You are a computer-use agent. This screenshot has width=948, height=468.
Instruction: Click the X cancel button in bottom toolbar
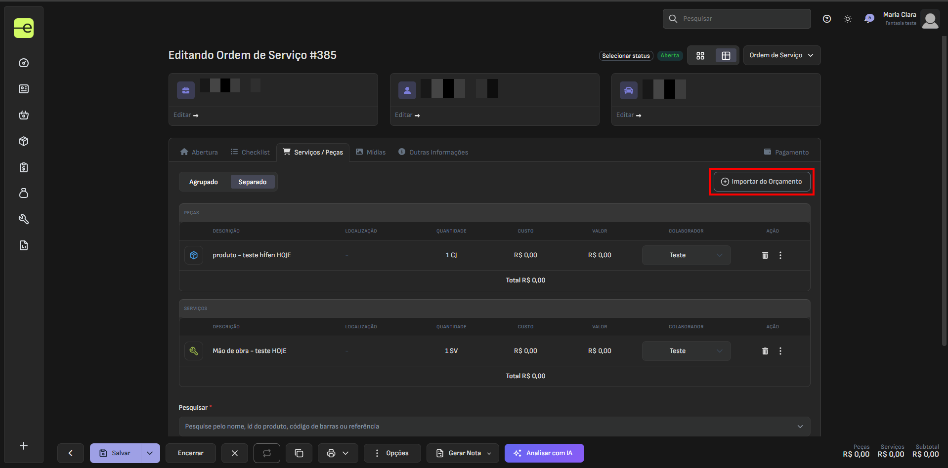[235, 453]
